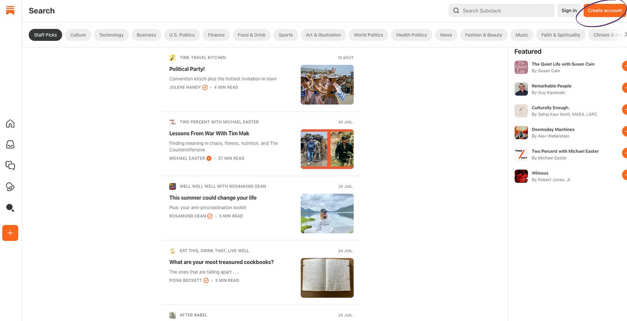
Task: Select the Finance category tab
Action: 216,35
